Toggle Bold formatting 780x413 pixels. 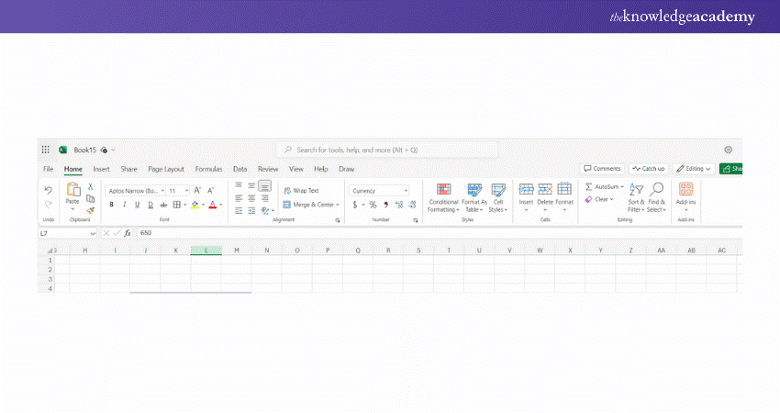(x=111, y=205)
